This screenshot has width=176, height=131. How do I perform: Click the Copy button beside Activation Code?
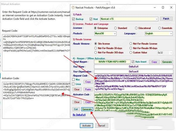coord(88,102)
